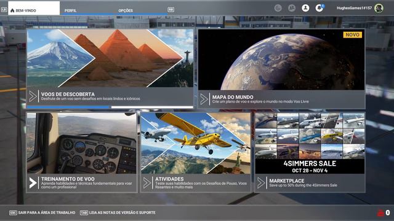
Task: Open the Marketplace 4Simmers Sale tile
Action: pos(310,152)
